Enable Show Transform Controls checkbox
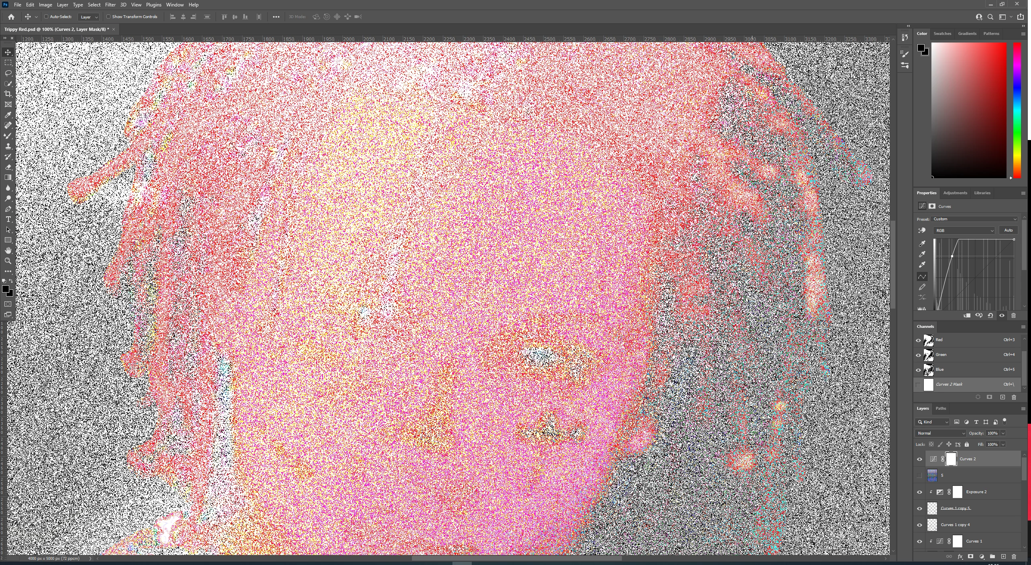Screen dimensions: 1031x565 pos(108,17)
